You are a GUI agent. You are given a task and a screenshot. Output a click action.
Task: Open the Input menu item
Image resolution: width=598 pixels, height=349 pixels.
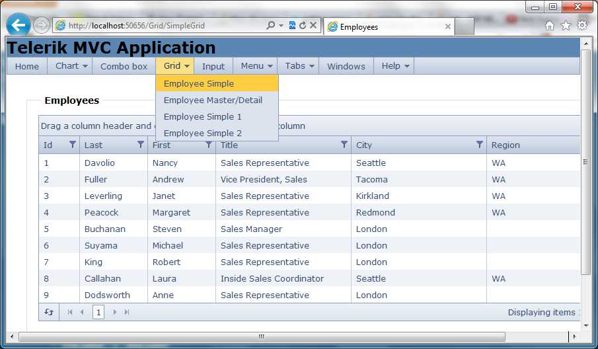coord(213,66)
